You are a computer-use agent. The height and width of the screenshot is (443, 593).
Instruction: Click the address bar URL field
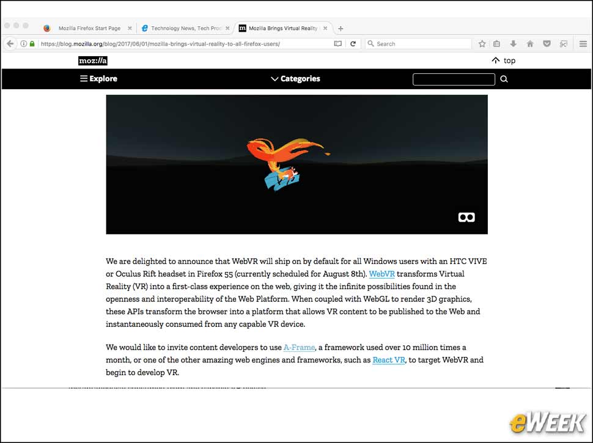(x=185, y=44)
